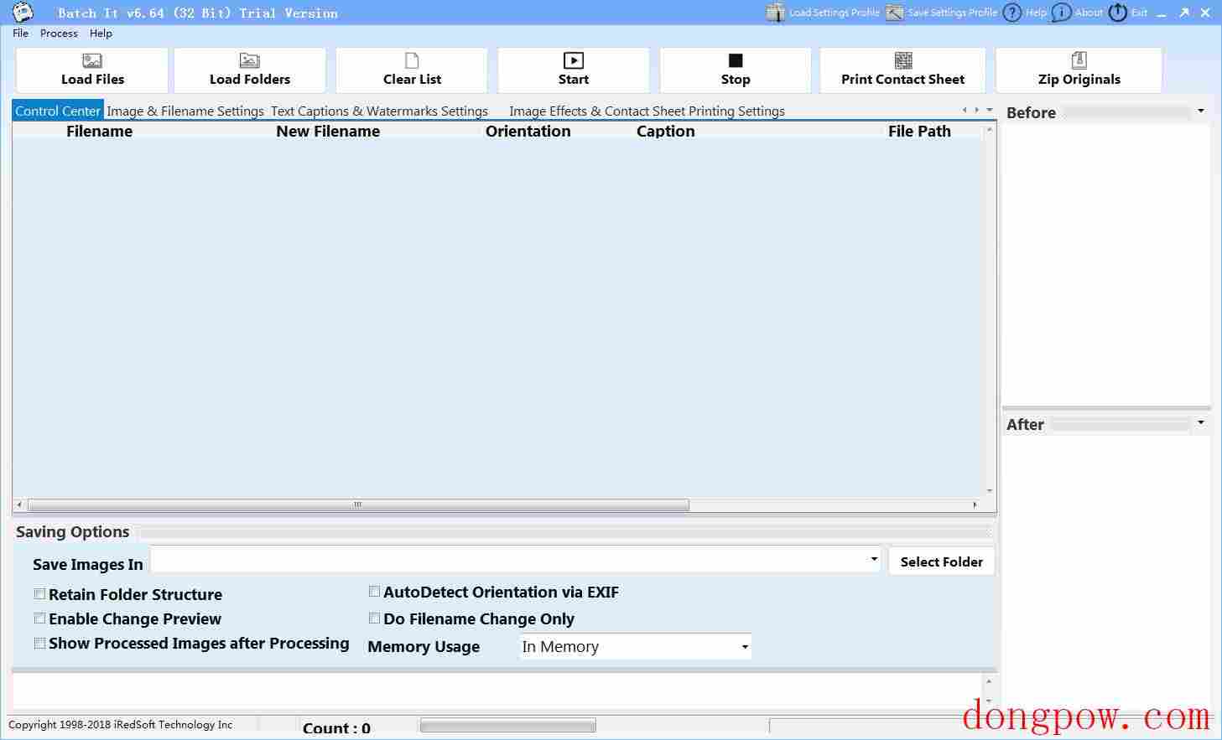Click the file list scroll-right arrow

pos(975,505)
